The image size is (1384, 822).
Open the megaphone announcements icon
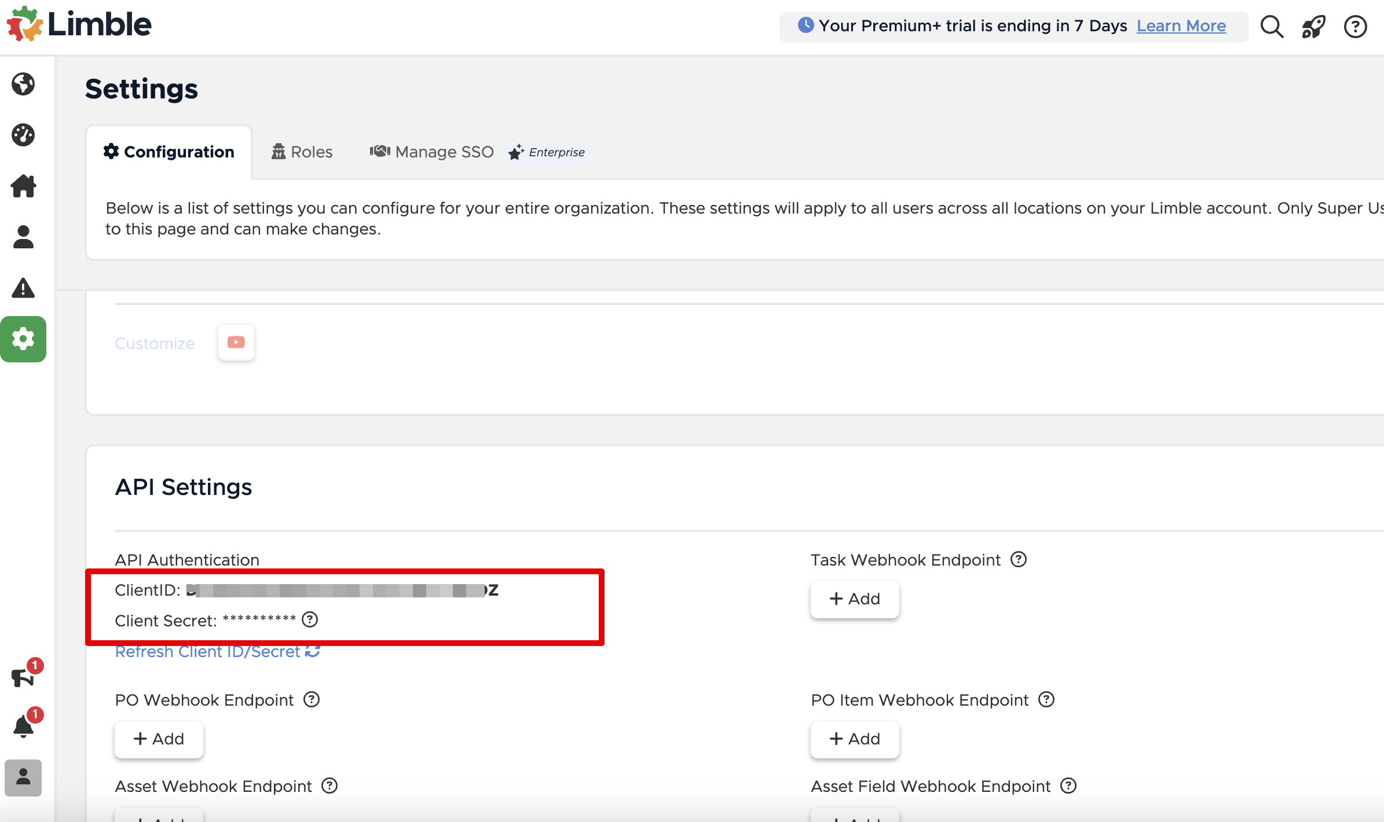click(23, 676)
